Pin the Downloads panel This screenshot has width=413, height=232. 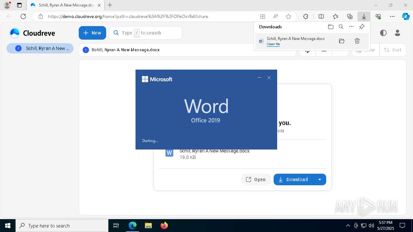(x=362, y=27)
